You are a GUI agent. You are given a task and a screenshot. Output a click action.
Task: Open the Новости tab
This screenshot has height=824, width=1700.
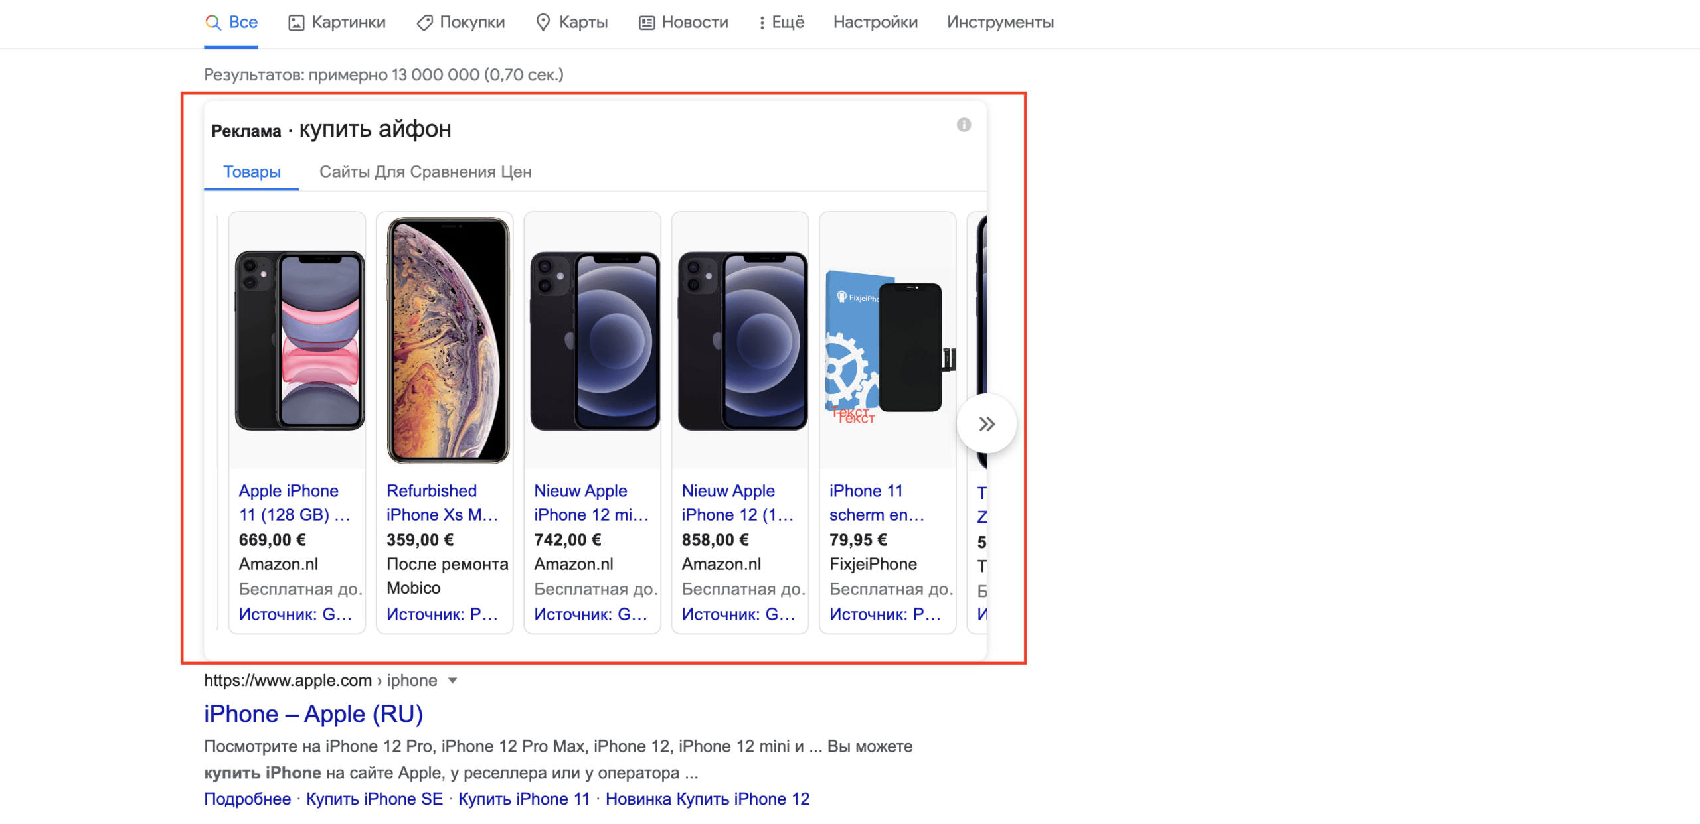683,23
